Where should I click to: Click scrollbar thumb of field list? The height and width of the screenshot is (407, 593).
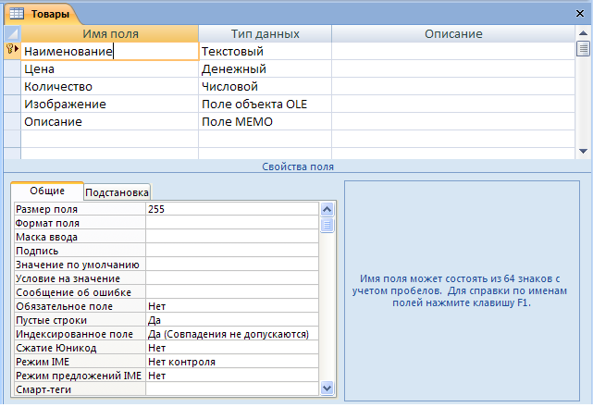[583, 49]
